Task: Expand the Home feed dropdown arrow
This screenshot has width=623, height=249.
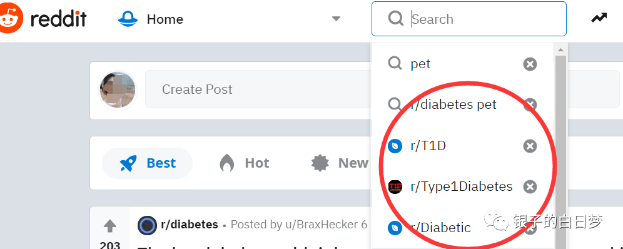Action: (336, 19)
